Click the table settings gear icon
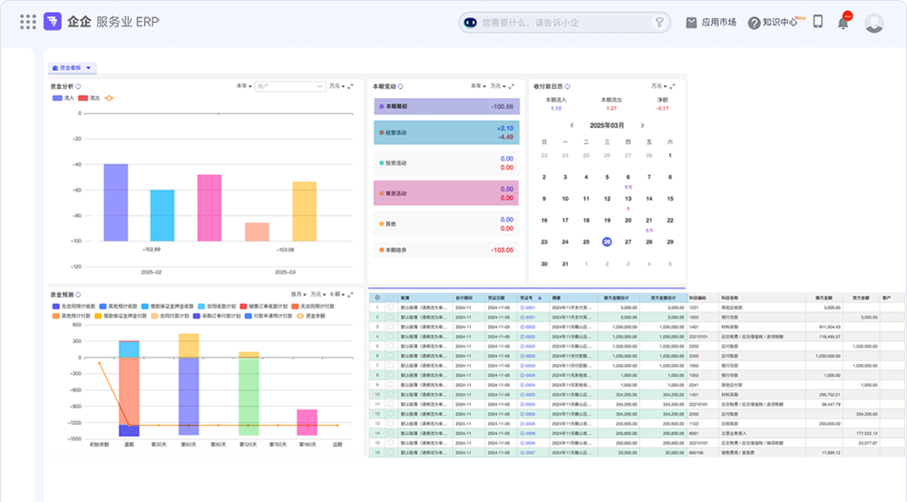Screen dimensions: 907x502 pos(377,298)
